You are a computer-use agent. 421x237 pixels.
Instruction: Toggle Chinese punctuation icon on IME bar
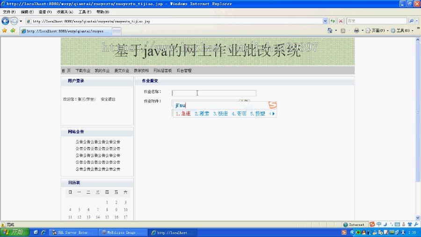pos(392,224)
